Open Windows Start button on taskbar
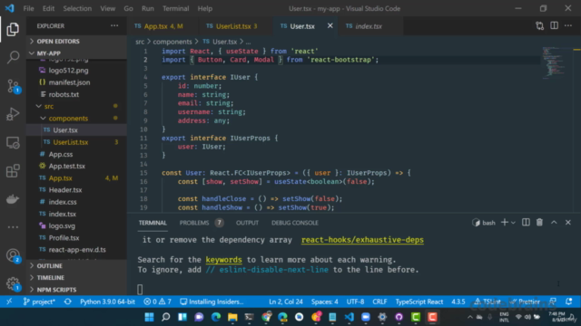Viewport: 581px width, 326px height. coord(149,317)
